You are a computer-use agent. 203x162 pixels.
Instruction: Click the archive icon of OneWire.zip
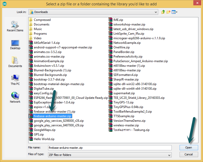click(110, 47)
